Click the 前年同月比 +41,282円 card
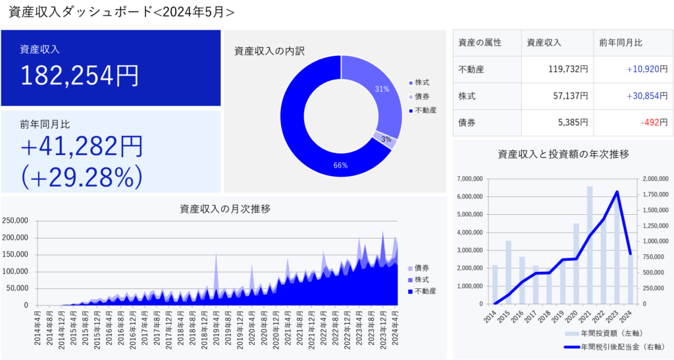 (x=110, y=151)
